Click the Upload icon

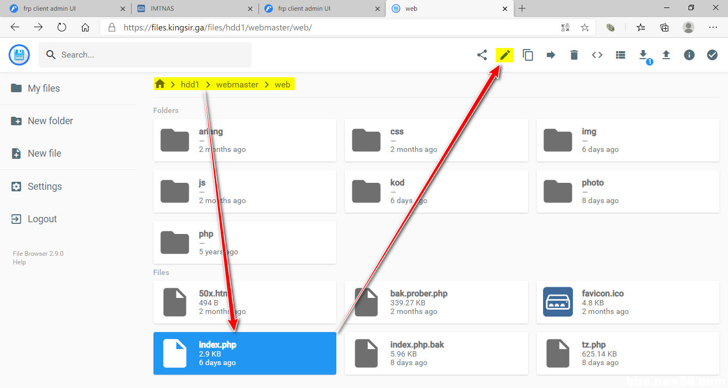(666, 55)
